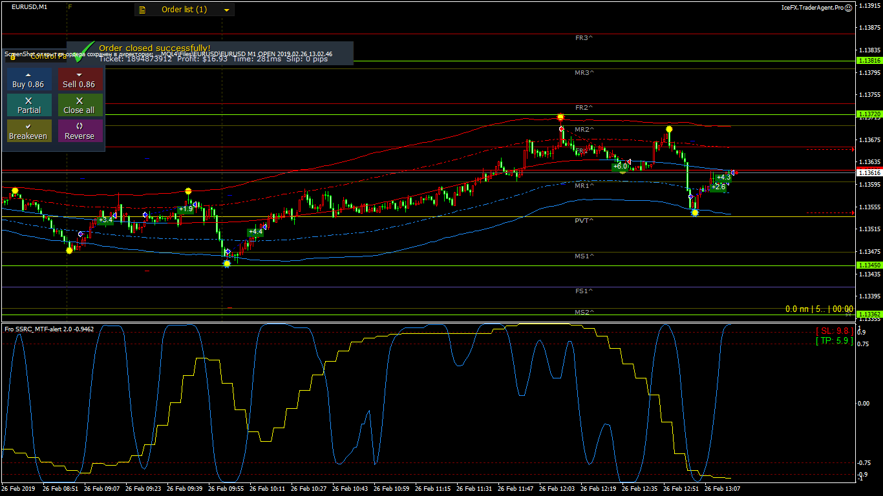Click the Close all button
Screen dimensions: 883x496
pyautogui.click(x=80, y=105)
